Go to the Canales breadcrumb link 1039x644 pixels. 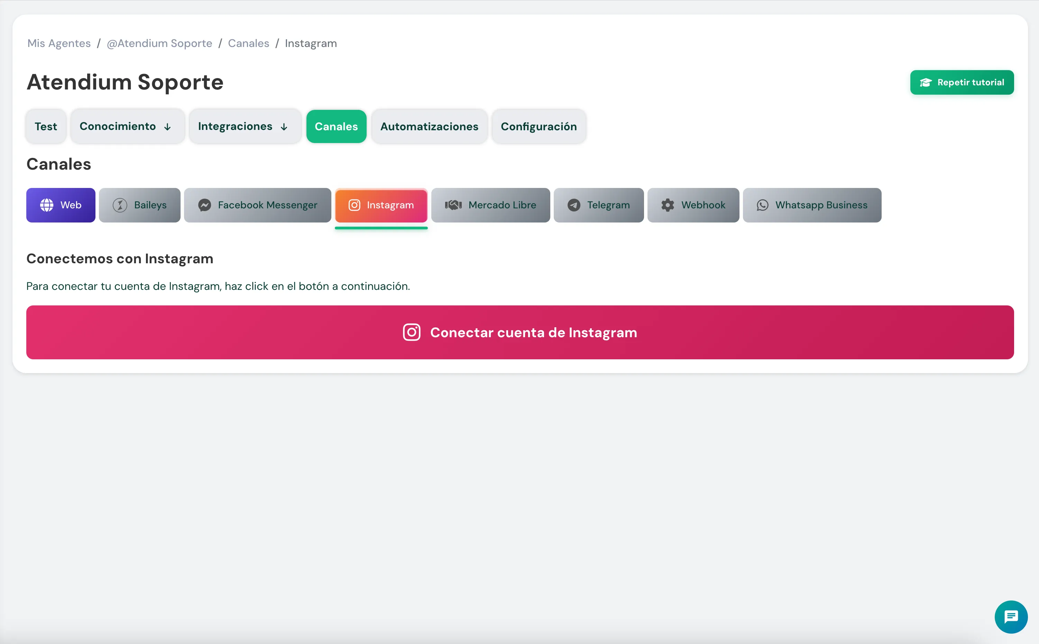click(249, 44)
